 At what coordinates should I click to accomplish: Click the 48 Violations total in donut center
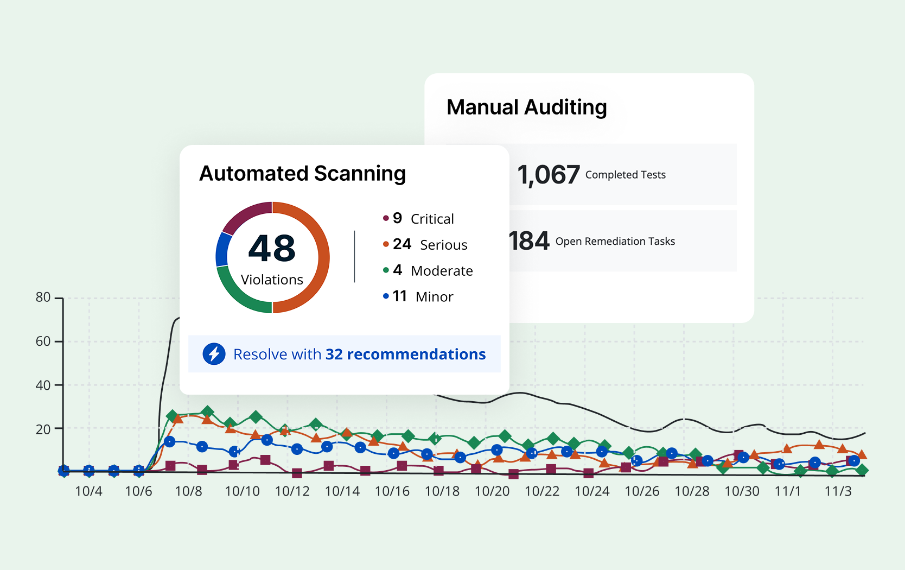272,258
